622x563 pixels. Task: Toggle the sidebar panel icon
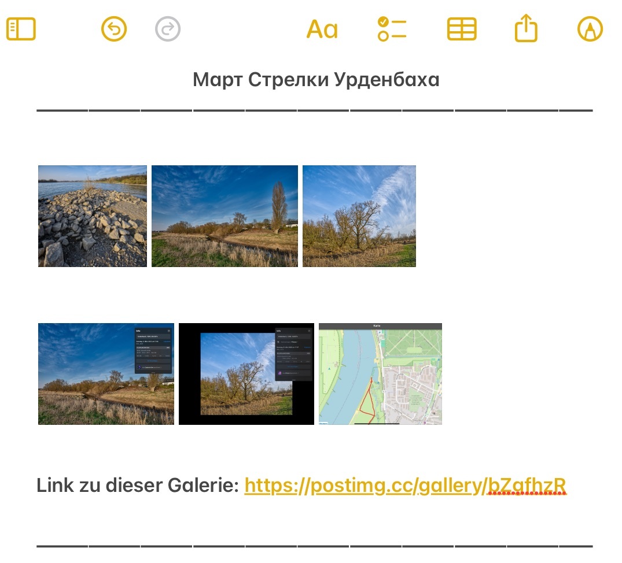pyautogui.click(x=21, y=29)
